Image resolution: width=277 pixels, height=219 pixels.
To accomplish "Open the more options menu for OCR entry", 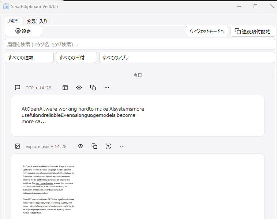I will [107, 88].
